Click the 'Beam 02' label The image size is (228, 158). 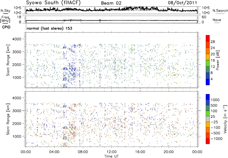coord(111,3)
